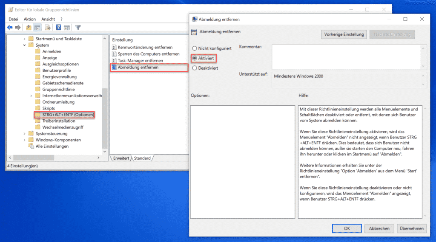Close the Abmeldung entfernen dialog
The image size is (436, 242).
422,19
